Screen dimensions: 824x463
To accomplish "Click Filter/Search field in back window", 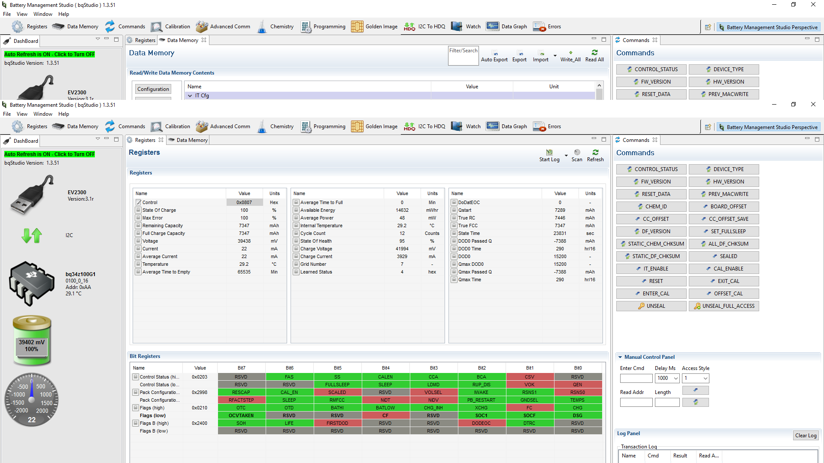I will click(463, 56).
